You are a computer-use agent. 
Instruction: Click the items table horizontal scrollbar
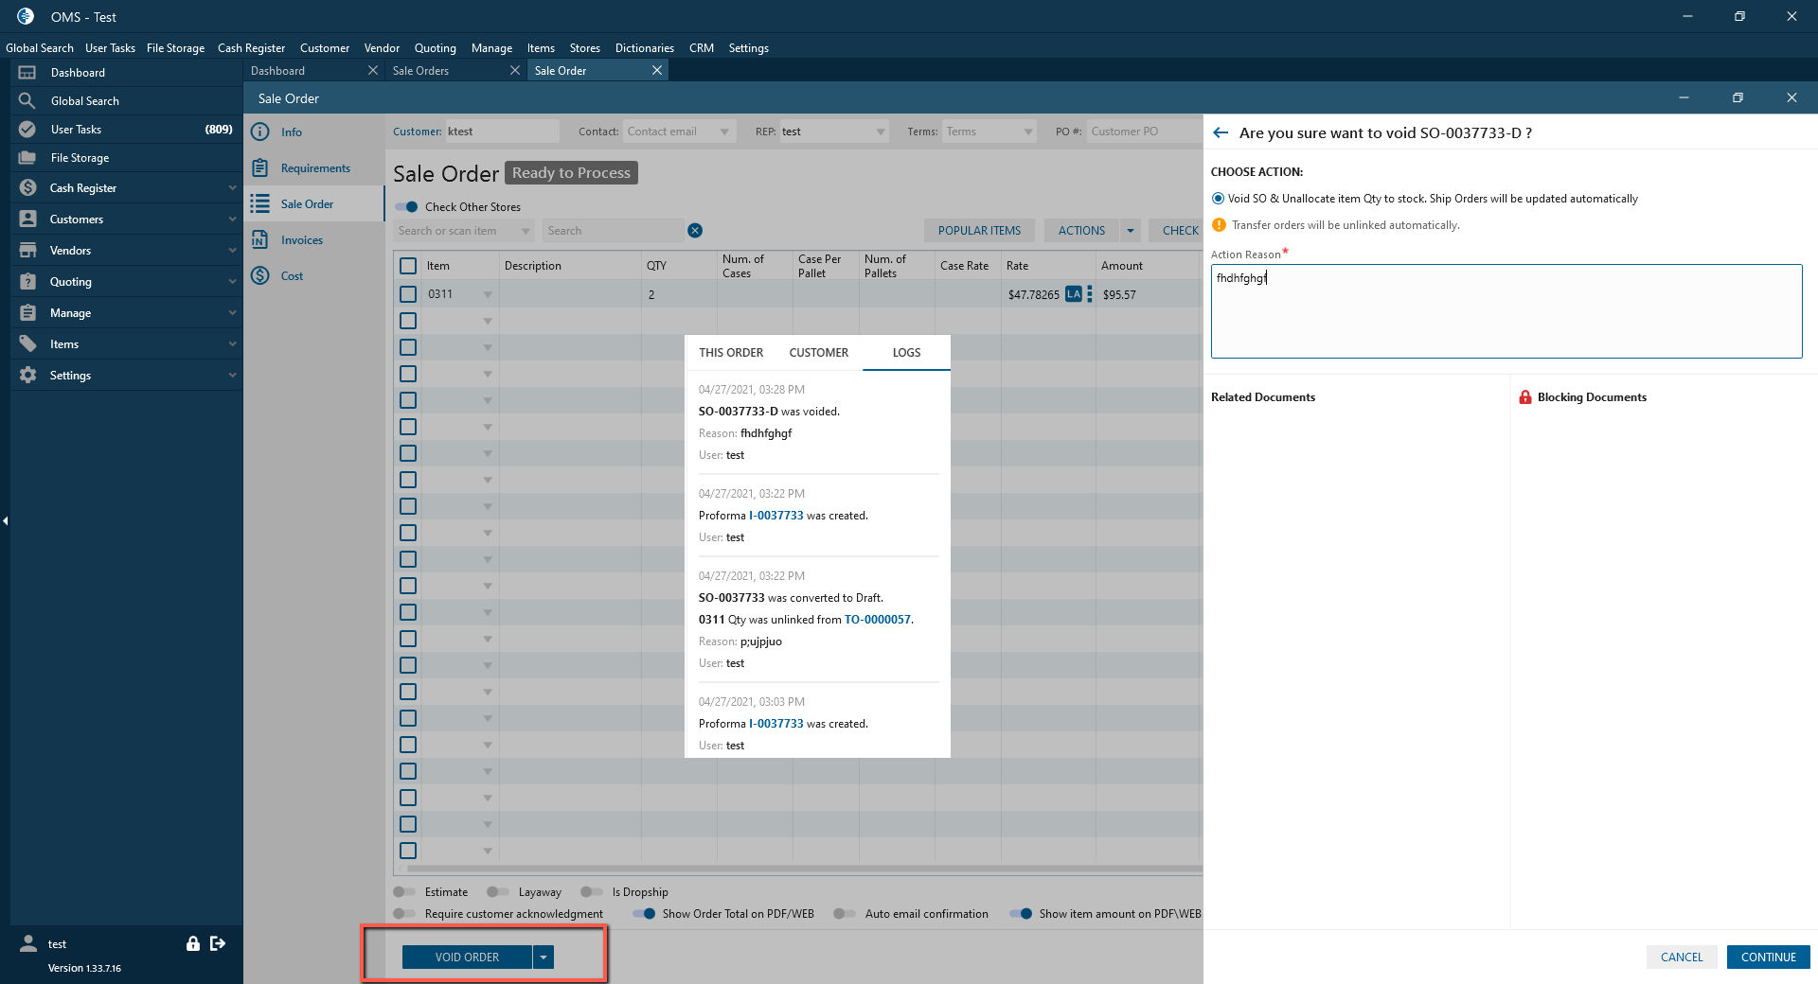803,868
